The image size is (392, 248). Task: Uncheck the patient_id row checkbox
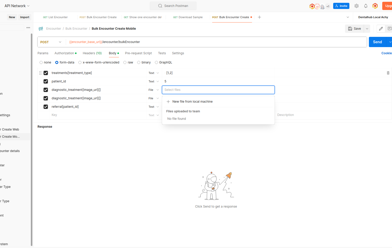point(46,81)
